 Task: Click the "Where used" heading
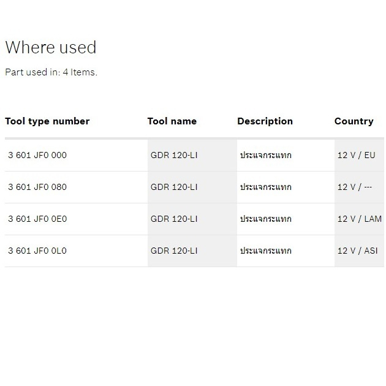click(x=51, y=47)
